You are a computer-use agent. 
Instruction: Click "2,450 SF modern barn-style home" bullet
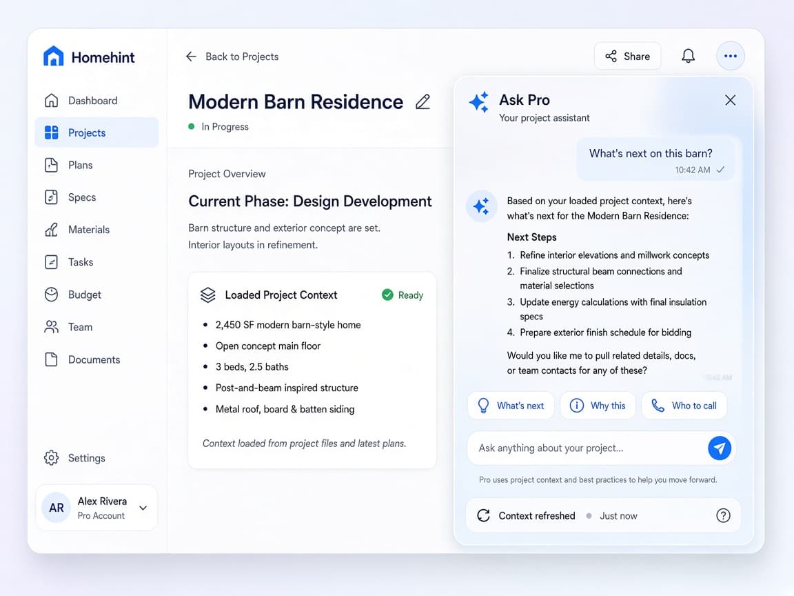coord(288,325)
